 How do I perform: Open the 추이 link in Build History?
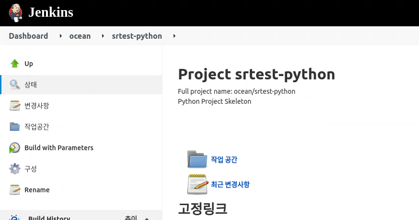point(131,218)
